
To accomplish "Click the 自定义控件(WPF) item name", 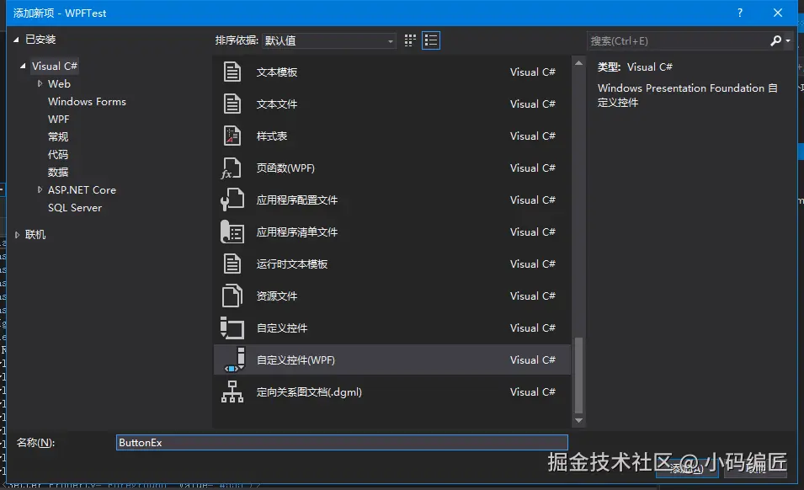I will coord(296,360).
